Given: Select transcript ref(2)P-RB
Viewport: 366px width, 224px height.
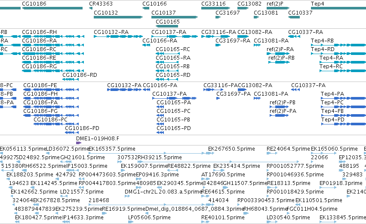Looking at the screenshot, I should [279, 62].
